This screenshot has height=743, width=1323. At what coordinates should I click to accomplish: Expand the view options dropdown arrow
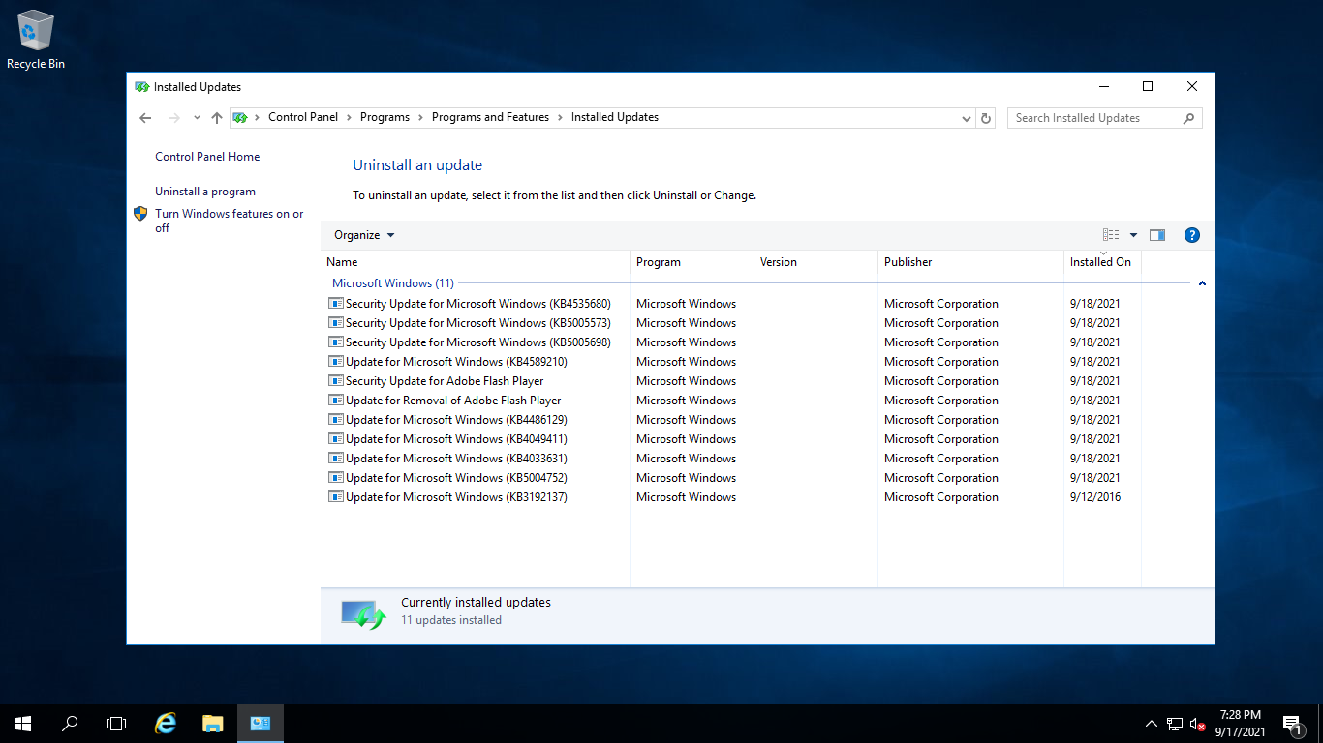point(1133,235)
